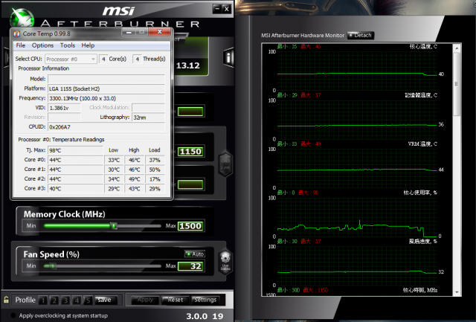Minimize the Core Temp window
Viewport: 476px width, 322px height.
[129, 32]
